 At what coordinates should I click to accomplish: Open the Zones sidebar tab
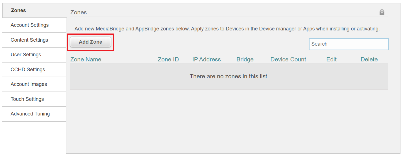18,10
